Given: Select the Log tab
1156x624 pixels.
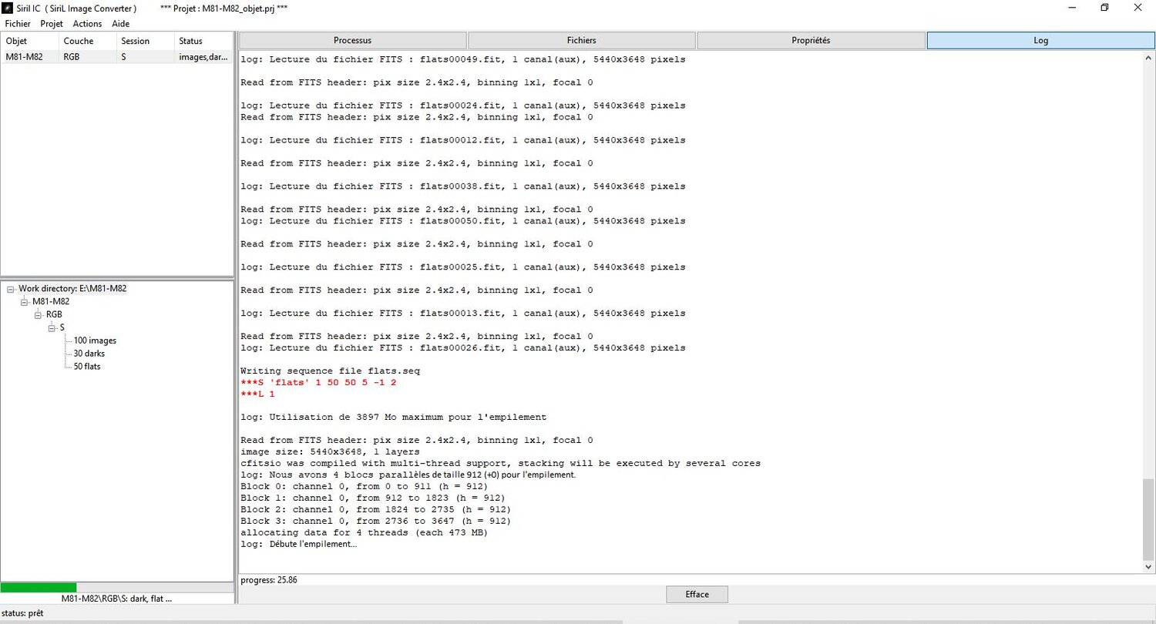Looking at the screenshot, I should (1040, 40).
